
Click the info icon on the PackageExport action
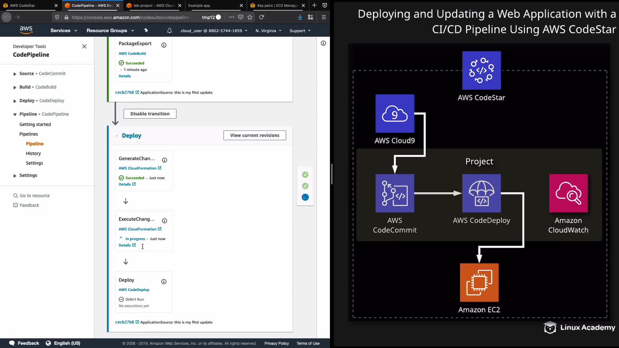coord(164,45)
